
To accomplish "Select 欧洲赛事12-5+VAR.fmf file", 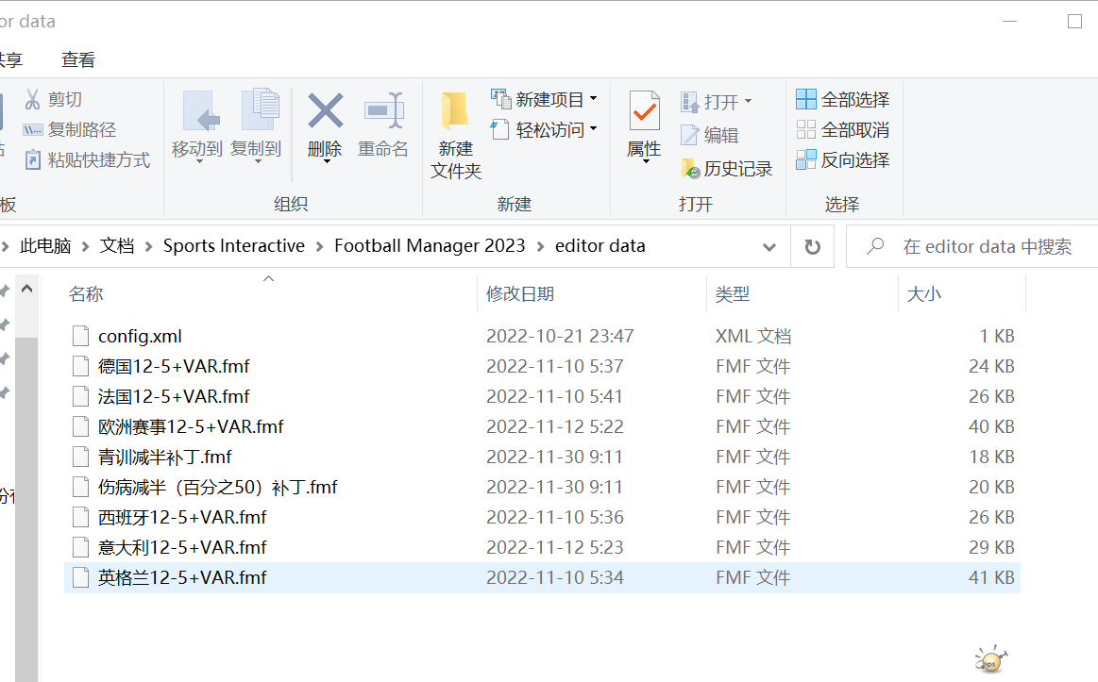I will pyautogui.click(x=542, y=426).
